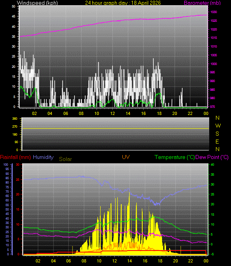Select the orange 'UV' legend label
This screenshot has width=231, height=266.
tap(126, 157)
